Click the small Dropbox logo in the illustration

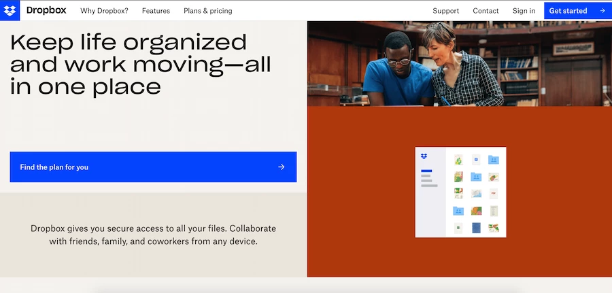pos(424,156)
